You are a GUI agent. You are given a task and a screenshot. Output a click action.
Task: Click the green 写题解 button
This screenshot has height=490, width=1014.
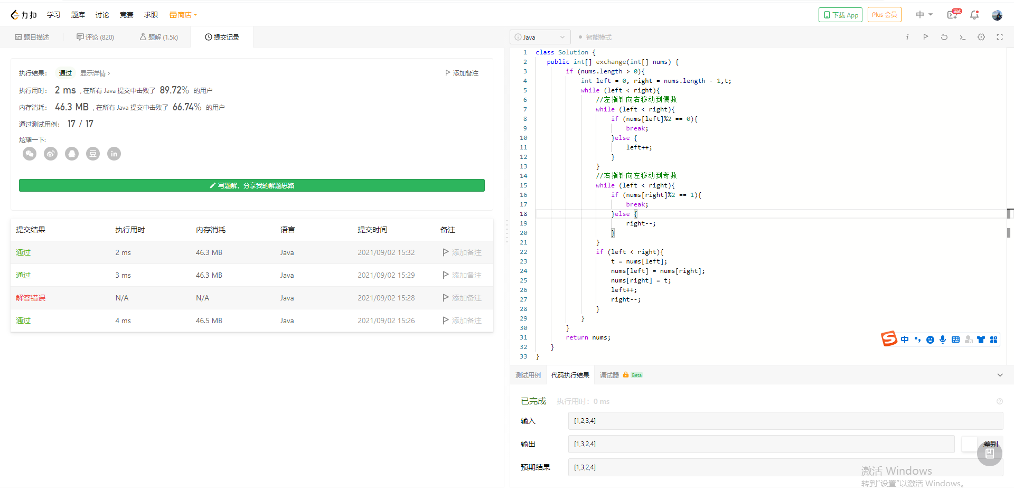click(x=252, y=185)
